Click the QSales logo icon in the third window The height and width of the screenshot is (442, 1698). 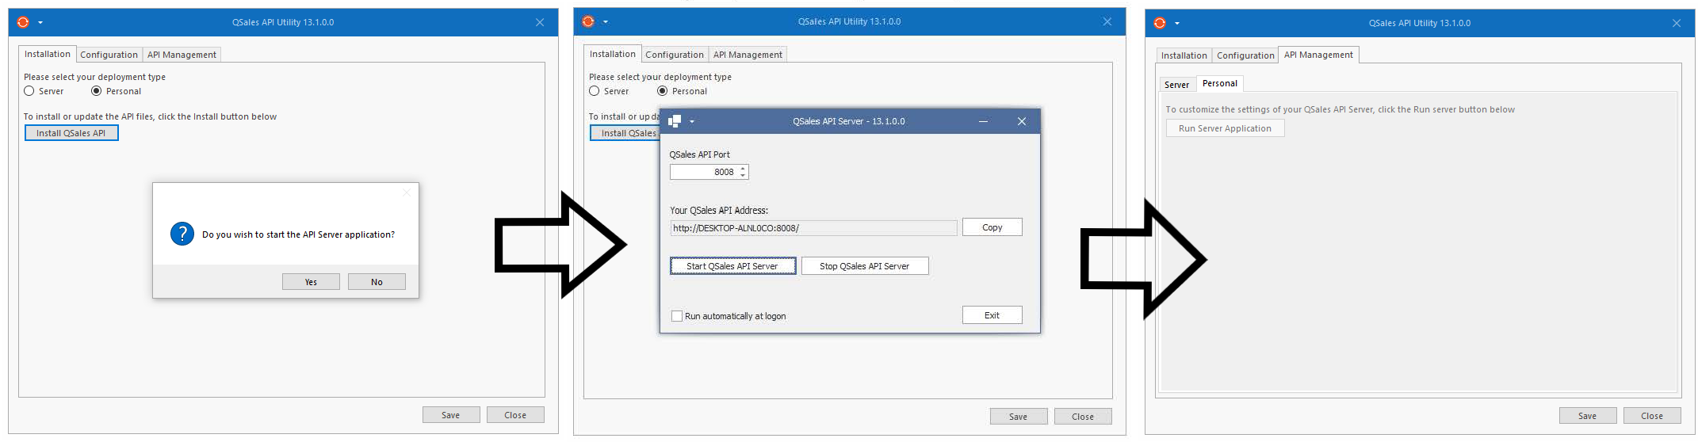1160,23
